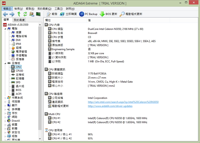This screenshot has height=143, width=200.
Task: Switch to the 我的最愛 tab
Action: (19, 20)
